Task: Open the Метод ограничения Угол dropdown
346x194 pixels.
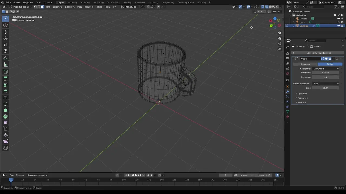Action: pyautogui.click(x=326, y=84)
